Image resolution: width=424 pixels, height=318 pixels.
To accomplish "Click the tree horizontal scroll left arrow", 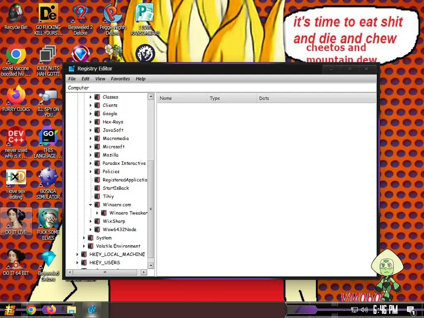I will (x=70, y=272).
